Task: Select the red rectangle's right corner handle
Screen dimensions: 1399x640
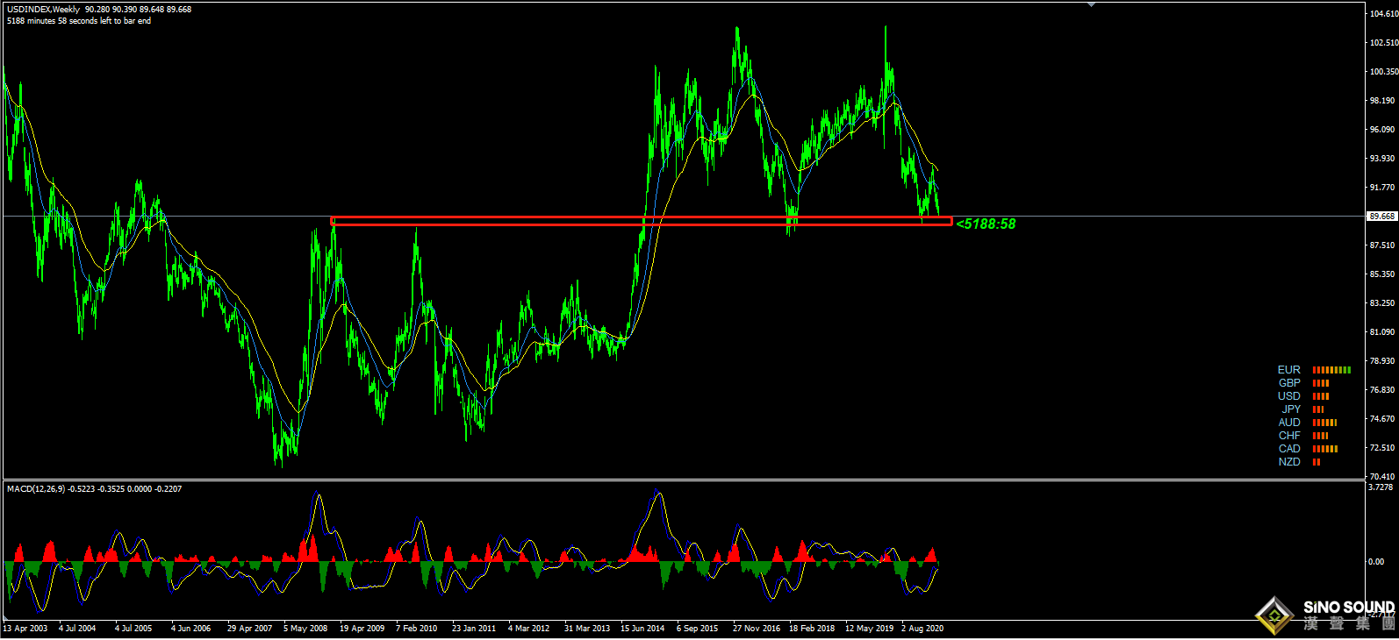Action: (951, 221)
